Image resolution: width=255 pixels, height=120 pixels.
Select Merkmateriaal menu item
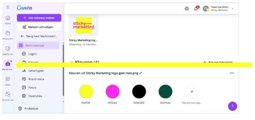point(38,45)
